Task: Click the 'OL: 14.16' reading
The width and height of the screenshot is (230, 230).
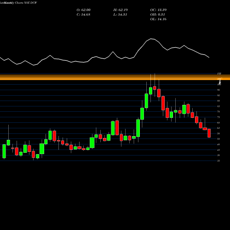Action: 158,19
